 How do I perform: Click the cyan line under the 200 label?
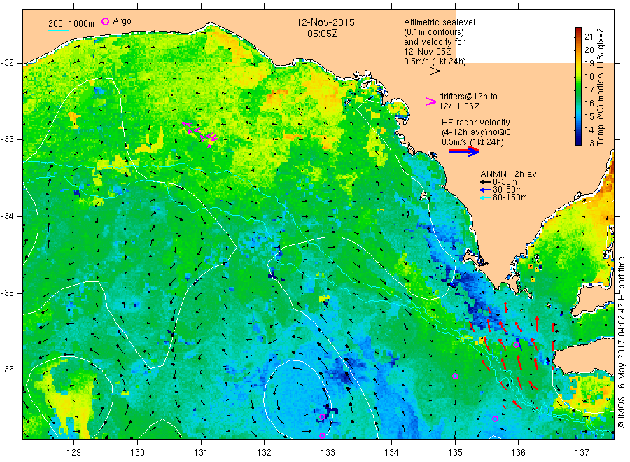(x=58, y=30)
